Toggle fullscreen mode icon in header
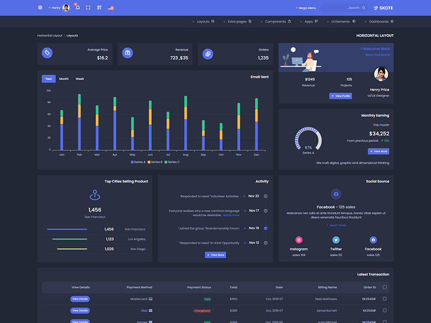Screen dimensions: 431x323 click(88, 8)
